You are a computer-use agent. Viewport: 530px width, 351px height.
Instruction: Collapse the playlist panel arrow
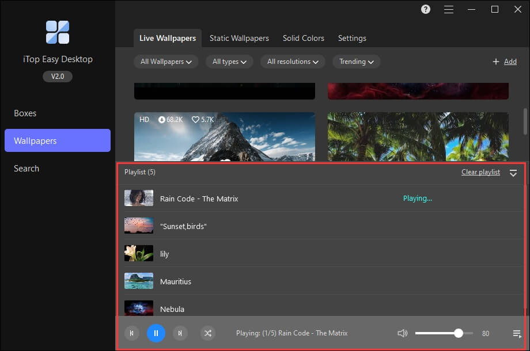point(513,173)
